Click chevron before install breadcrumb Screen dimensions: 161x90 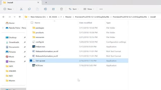click(149, 17)
